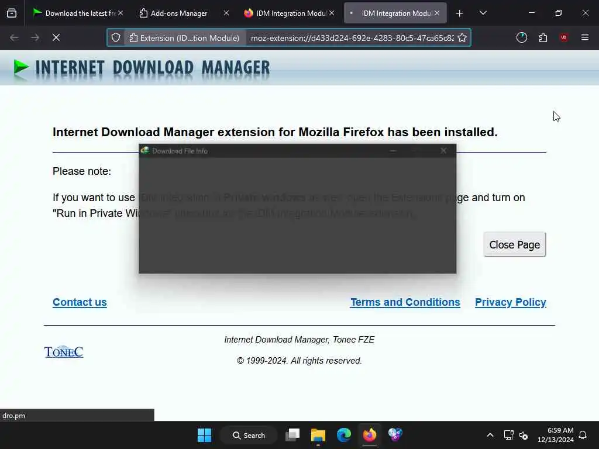This screenshot has width=599, height=449.
Task: Click the Download File Info window icon
Action: pyautogui.click(x=145, y=150)
